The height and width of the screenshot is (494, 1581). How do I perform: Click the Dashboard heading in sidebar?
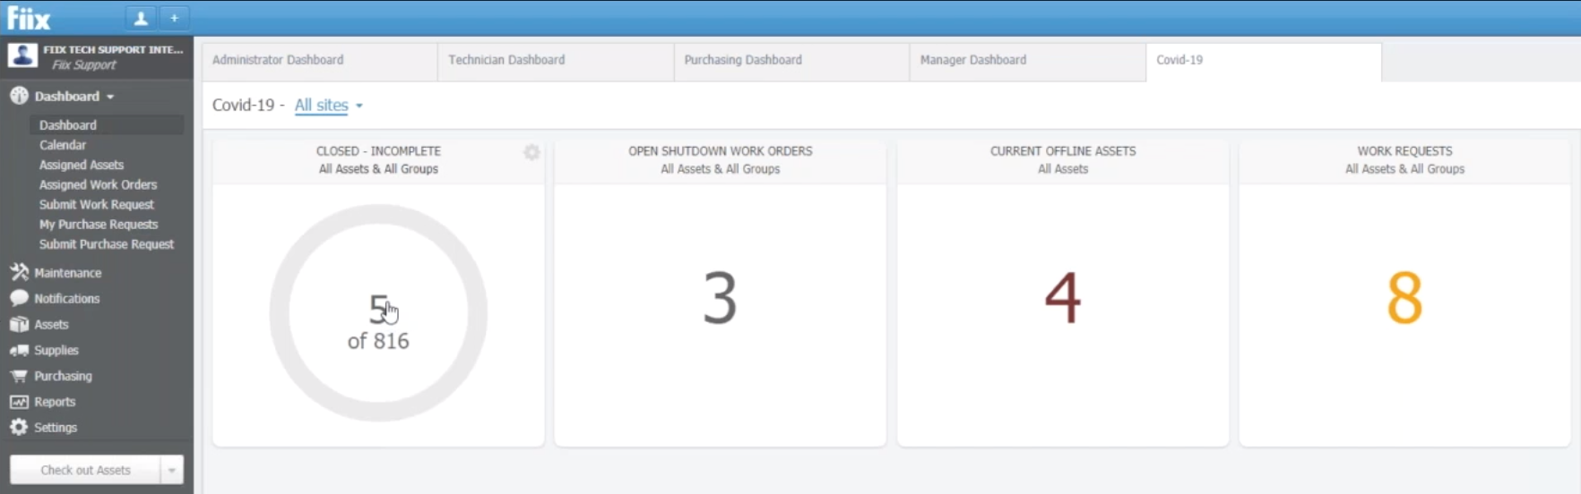pyautogui.click(x=67, y=96)
